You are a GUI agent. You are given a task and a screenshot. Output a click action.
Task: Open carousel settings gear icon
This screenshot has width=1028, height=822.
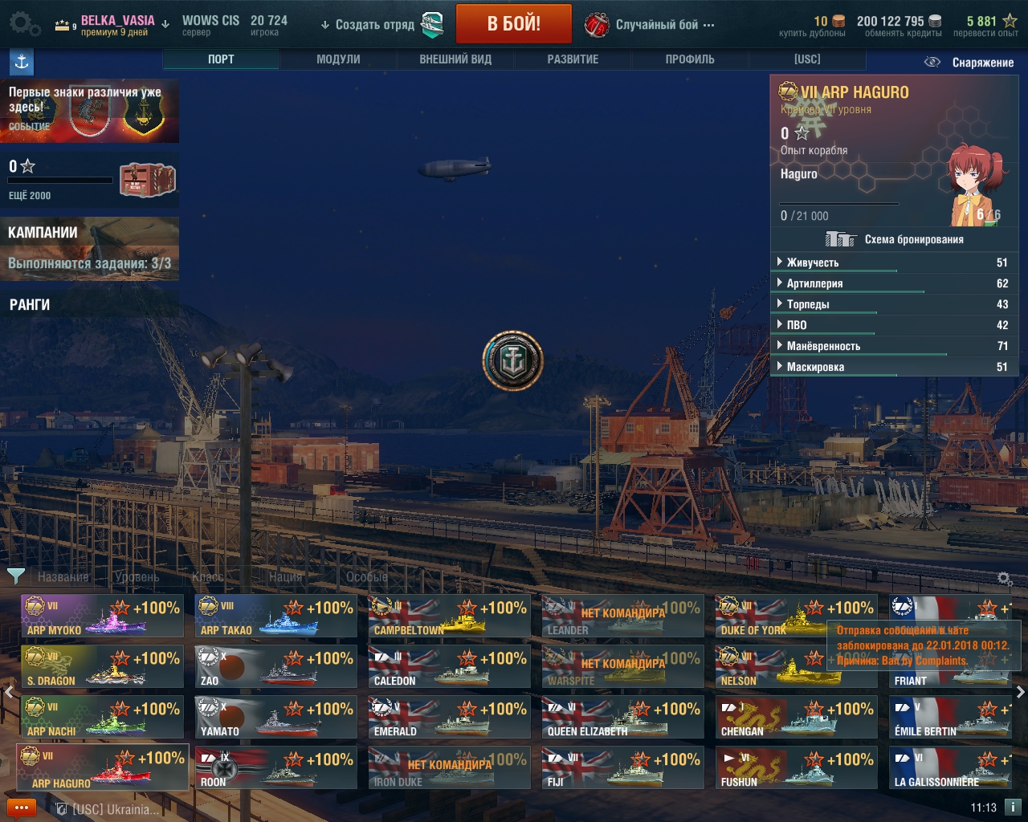(1004, 578)
